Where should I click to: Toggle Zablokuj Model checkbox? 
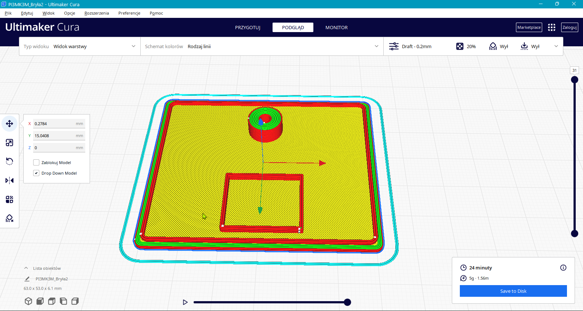36,163
